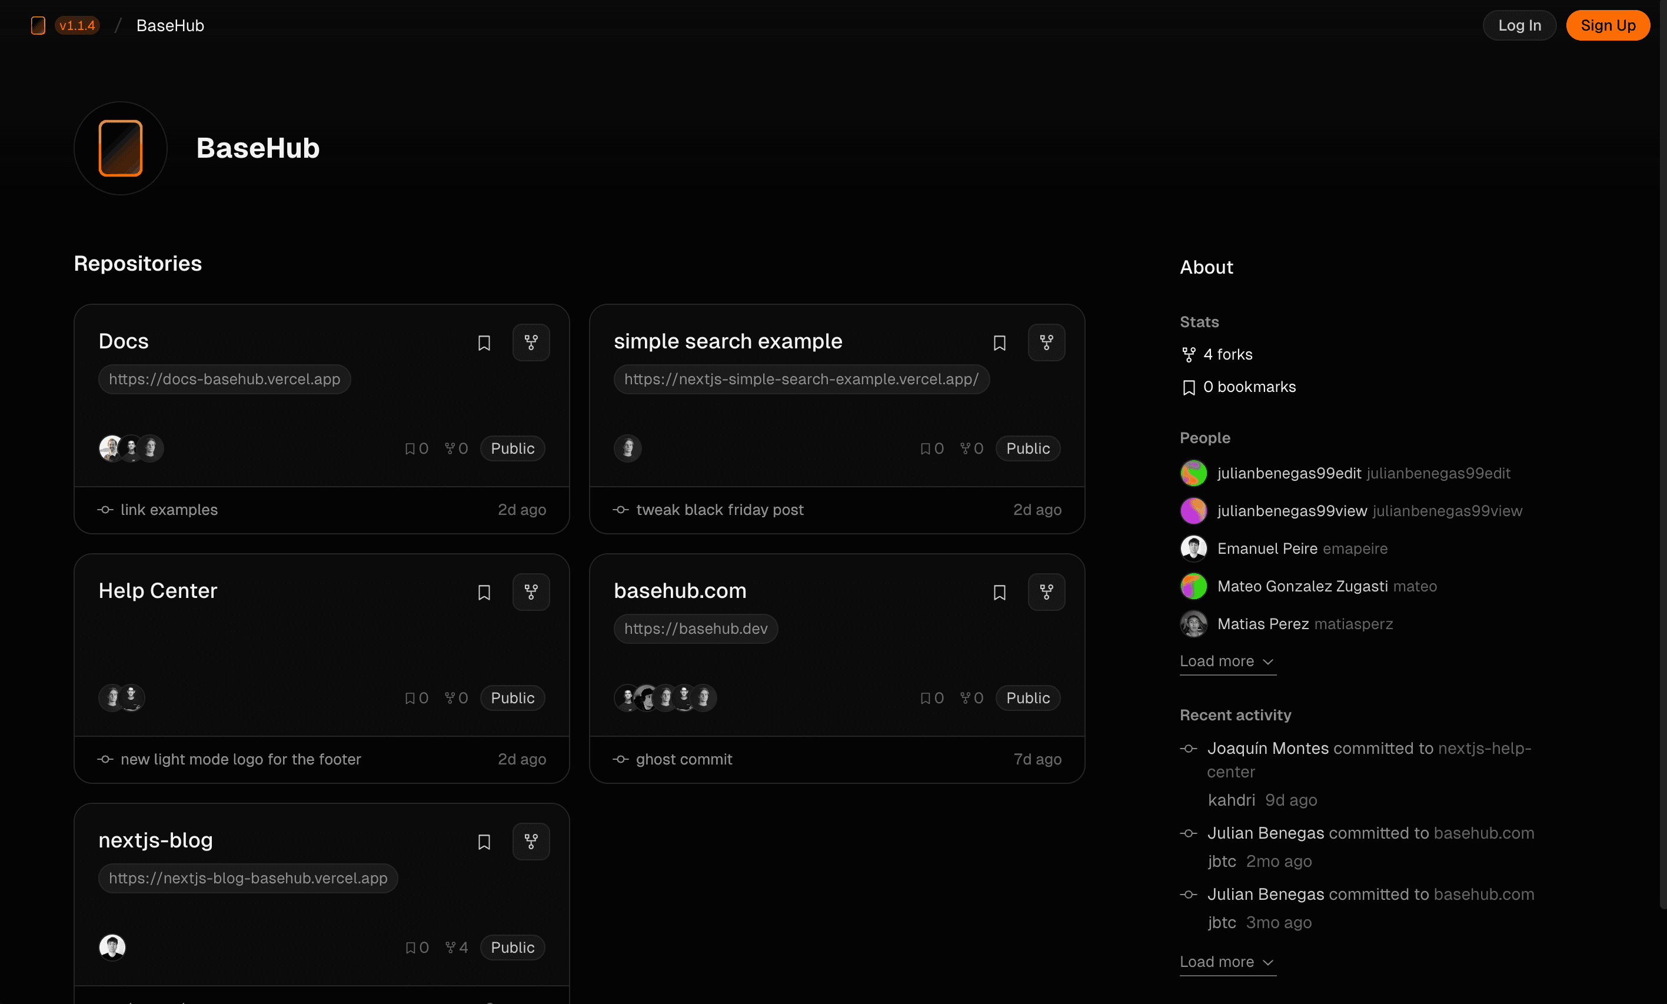Click BaseHub breadcrumb in header
This screenshot has width=1667, height=1004.
[169, 26]
